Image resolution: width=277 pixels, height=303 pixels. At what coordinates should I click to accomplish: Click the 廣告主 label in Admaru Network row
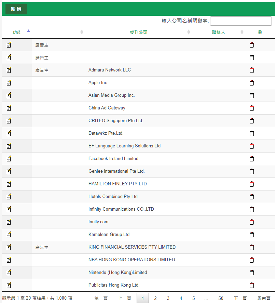point(42,70)
